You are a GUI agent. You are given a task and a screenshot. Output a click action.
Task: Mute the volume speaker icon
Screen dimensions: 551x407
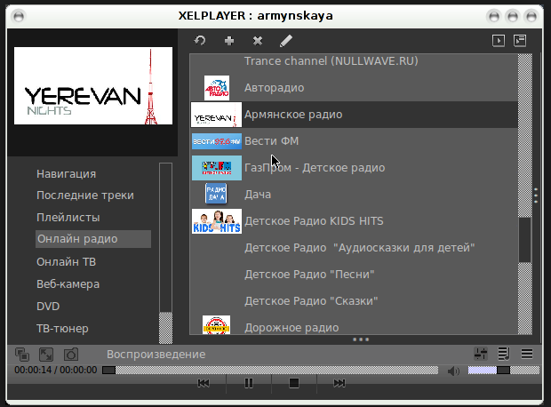point(454,371)
